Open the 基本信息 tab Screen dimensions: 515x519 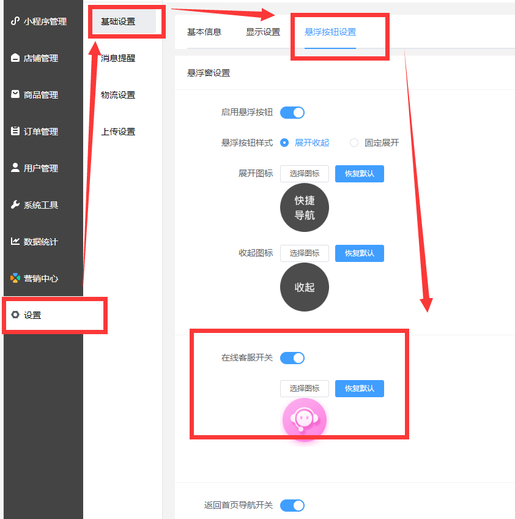pyautogui.click(x=204, y=32)
